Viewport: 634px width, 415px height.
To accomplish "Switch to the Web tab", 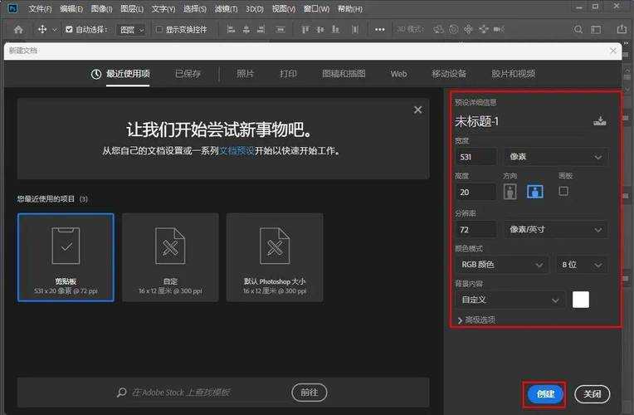I will (398, 74).
